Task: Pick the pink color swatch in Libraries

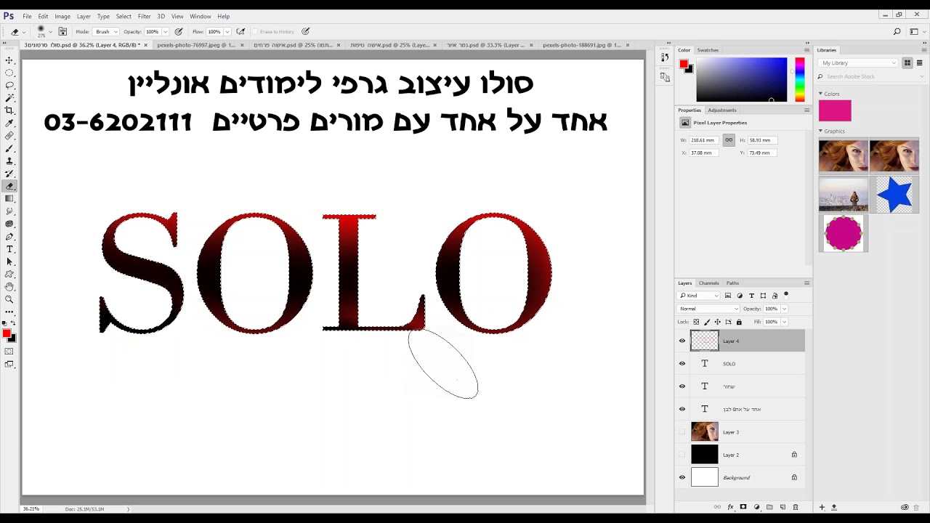Action: 835,110
